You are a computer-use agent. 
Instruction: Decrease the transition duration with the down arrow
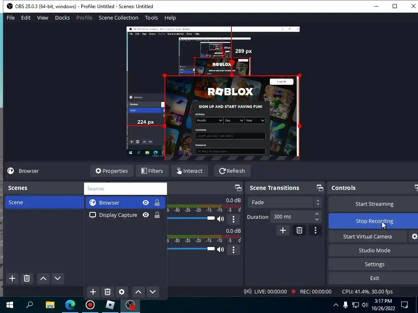pos(317,220)
